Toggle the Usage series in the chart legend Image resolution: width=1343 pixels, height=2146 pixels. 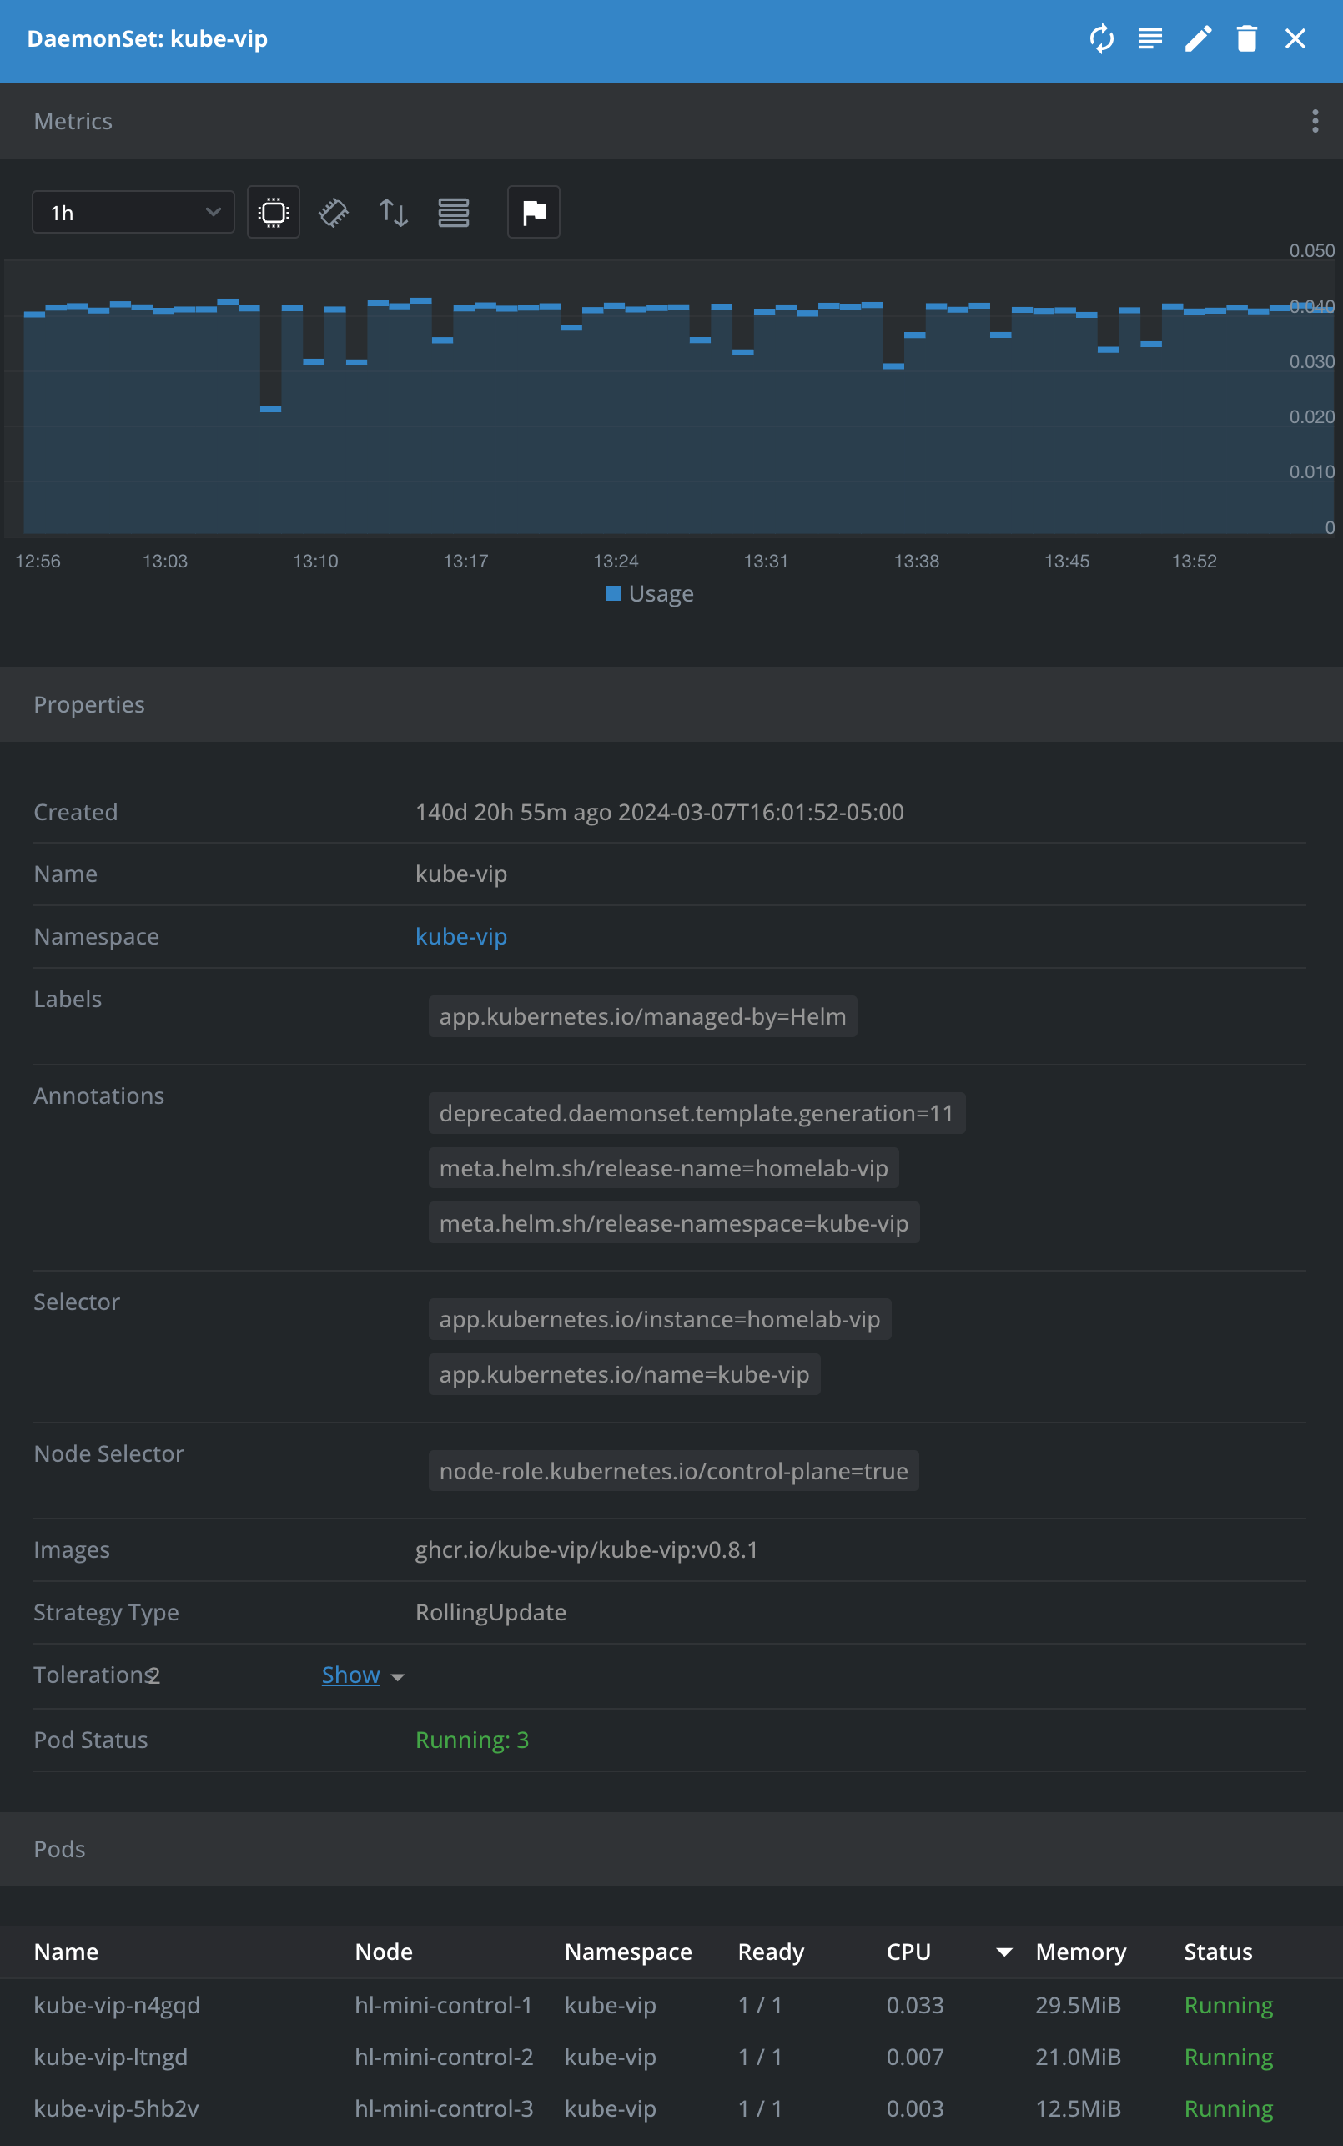[x=649, y=592]
